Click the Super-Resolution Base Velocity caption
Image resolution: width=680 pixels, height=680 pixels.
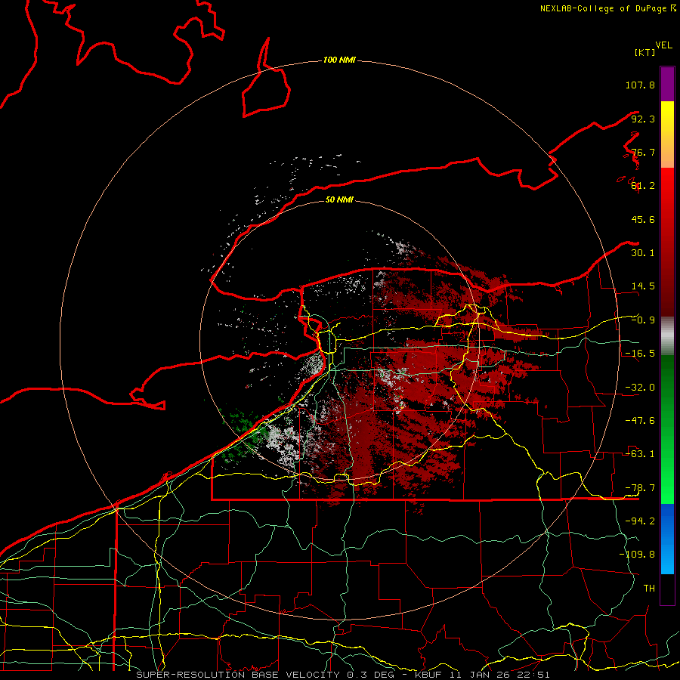[x=342, y=675]
